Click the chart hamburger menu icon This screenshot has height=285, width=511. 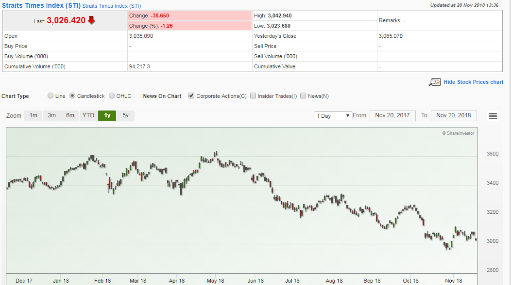[493, 116]
